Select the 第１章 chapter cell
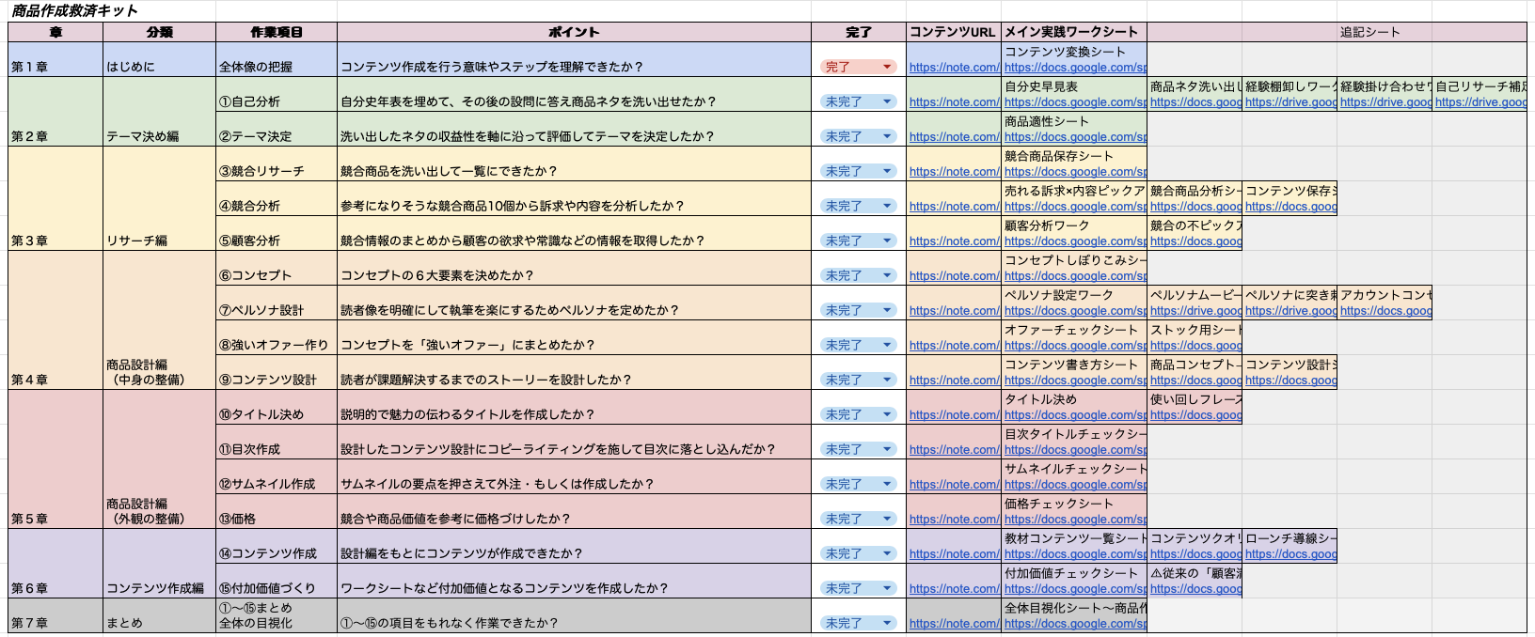 tap(55, 59)
